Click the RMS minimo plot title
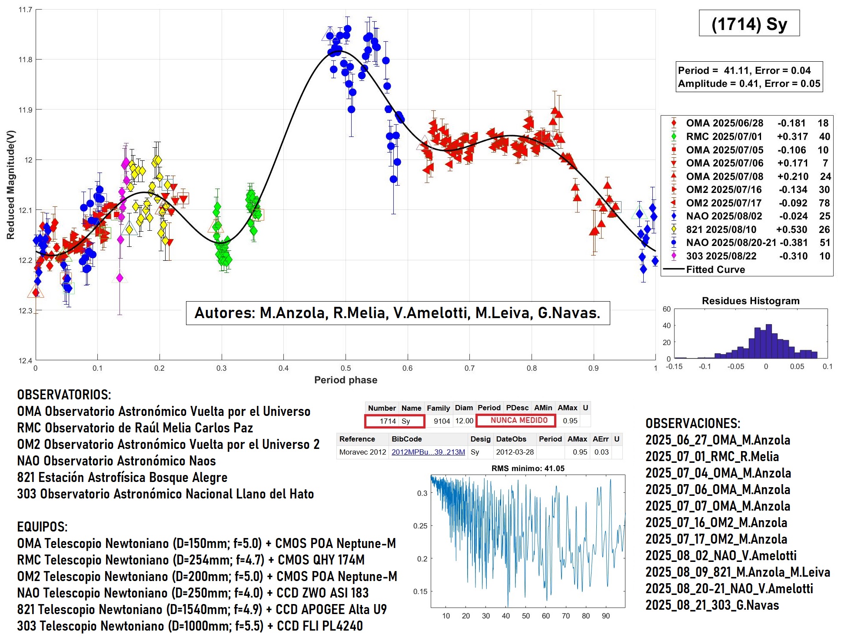The width and height of the screenshot is (841, 641). click(x=528, y=468)
